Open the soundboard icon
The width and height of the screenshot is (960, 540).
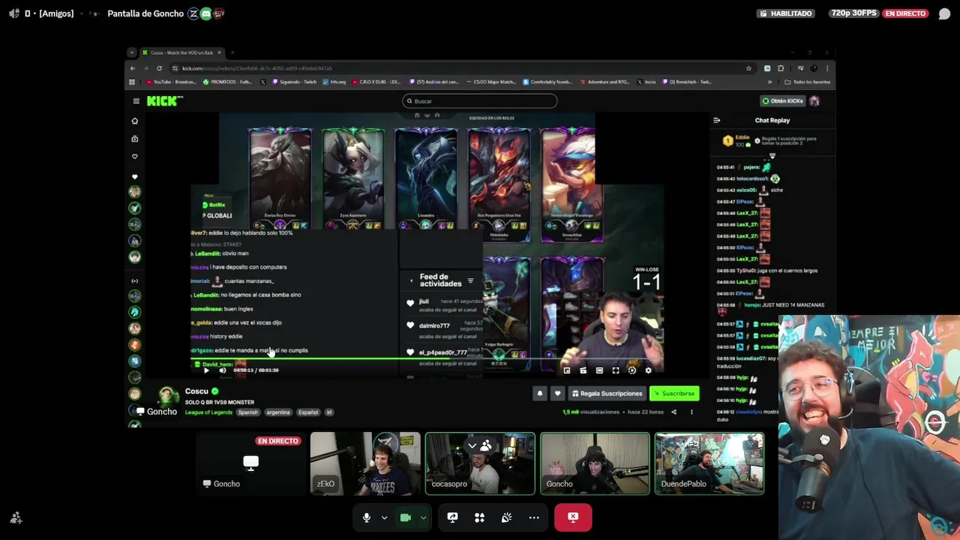click(x=506, y=517)
